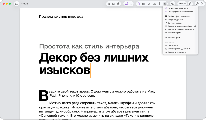Toggle the sidebar view button
This screenshot has height=120, width=206.
pos(17,4)
